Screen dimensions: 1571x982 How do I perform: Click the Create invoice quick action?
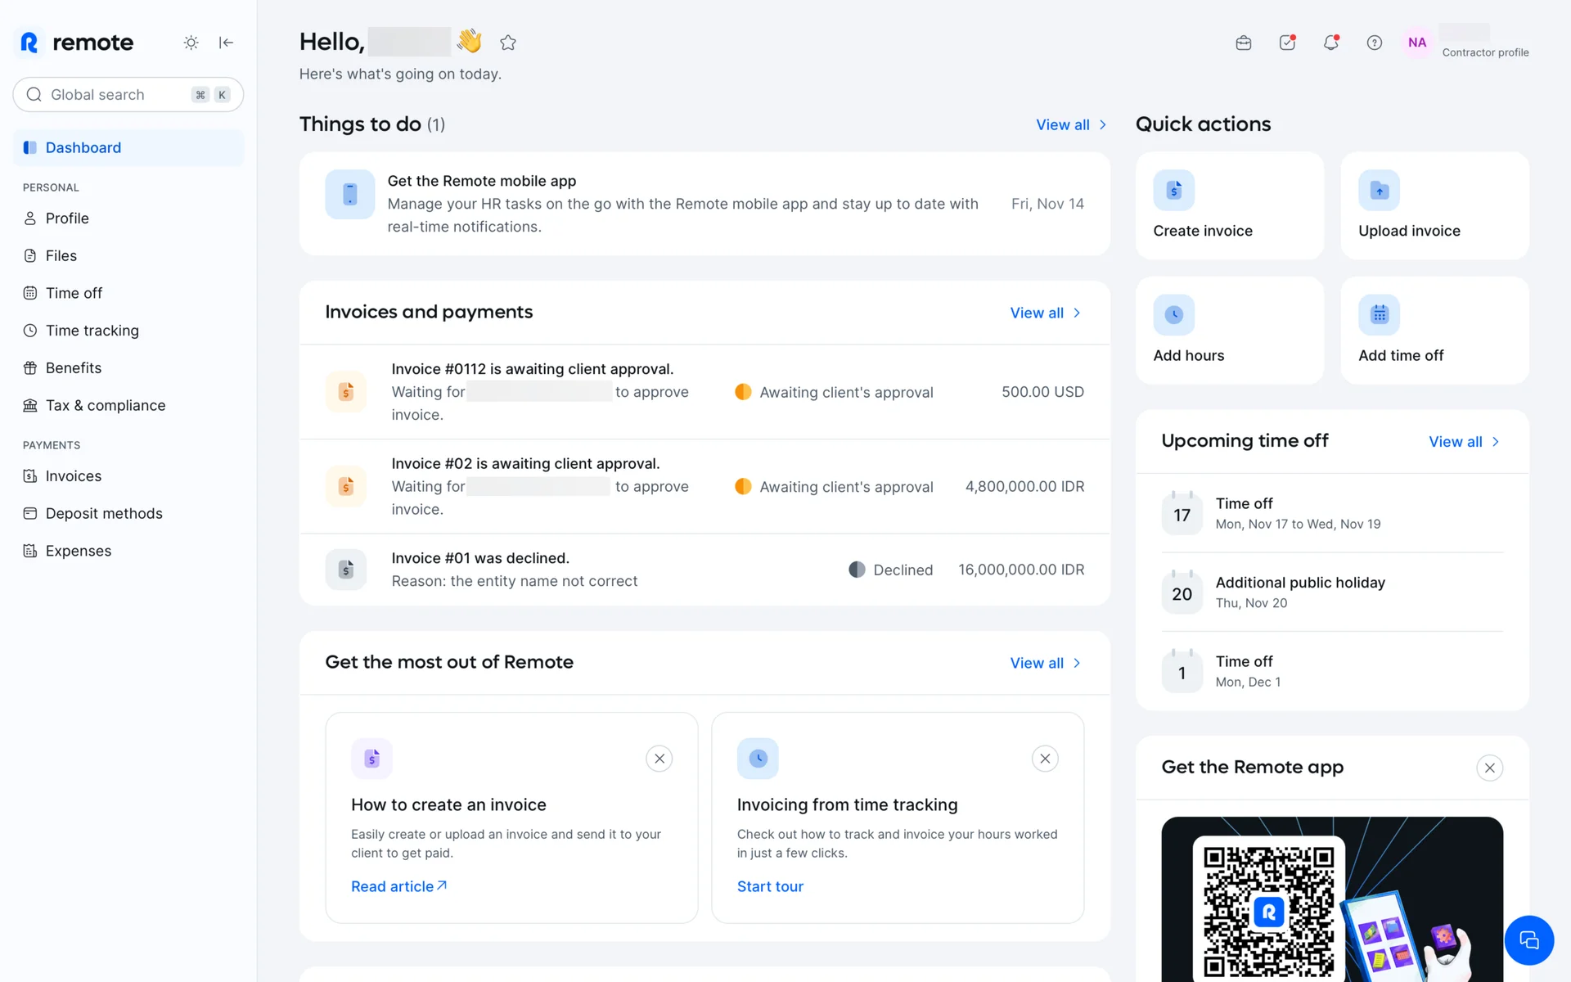(1229, 205)
